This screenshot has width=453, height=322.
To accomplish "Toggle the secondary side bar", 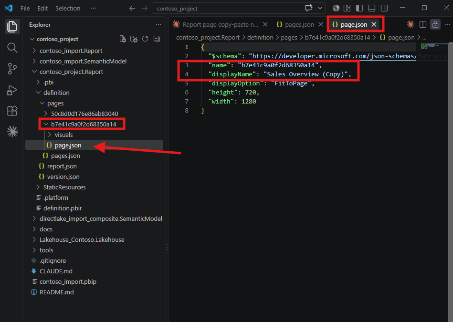I will [x=384, y=8].
